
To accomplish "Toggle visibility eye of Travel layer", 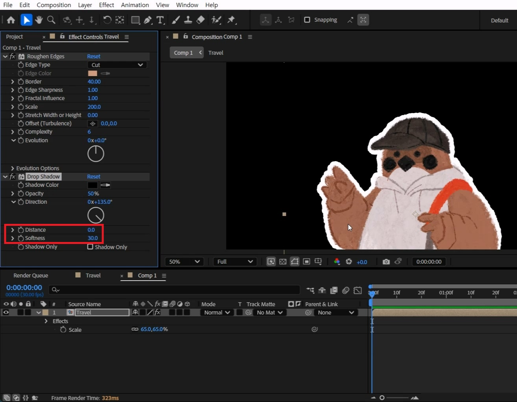I will (x=6, y=313).
